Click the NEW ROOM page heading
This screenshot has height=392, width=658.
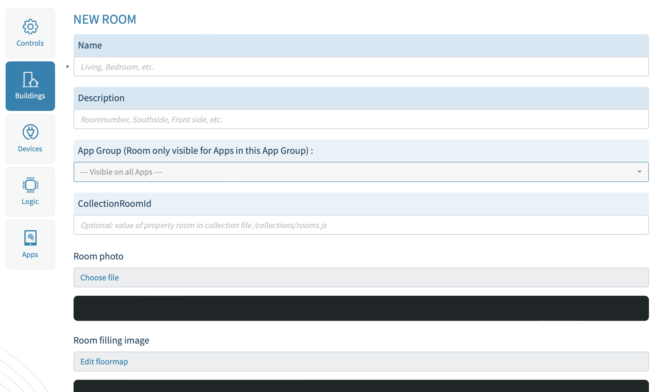[105, 20]
